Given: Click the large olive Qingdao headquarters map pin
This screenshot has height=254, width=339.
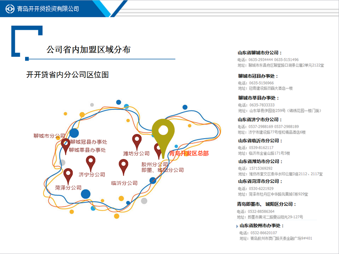Looking at the screenshot, I should (163, 138).
